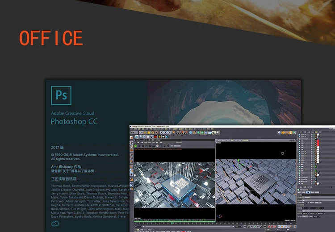
Task: Toggle Rotation keyframe recording
Action: point(285,227)
